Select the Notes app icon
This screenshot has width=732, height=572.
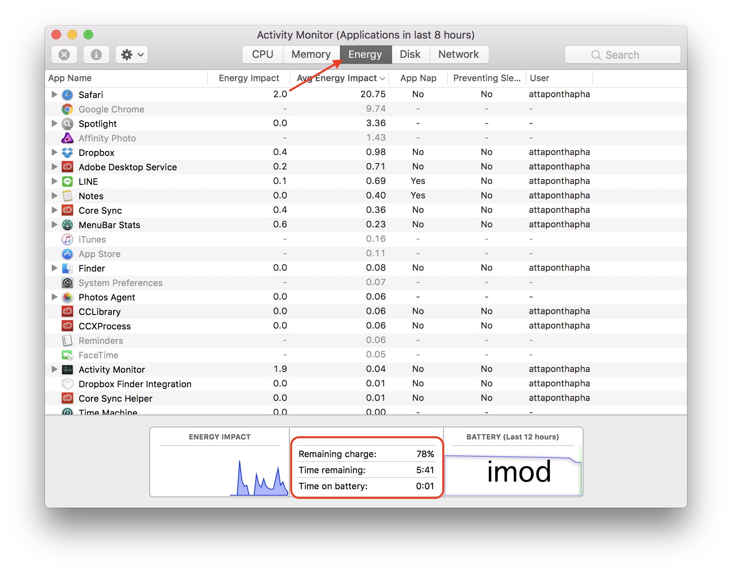click(67, 196)
